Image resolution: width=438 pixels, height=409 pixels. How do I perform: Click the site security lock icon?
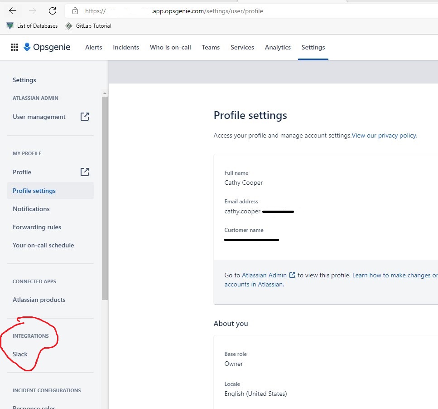[x=75, y=11]
